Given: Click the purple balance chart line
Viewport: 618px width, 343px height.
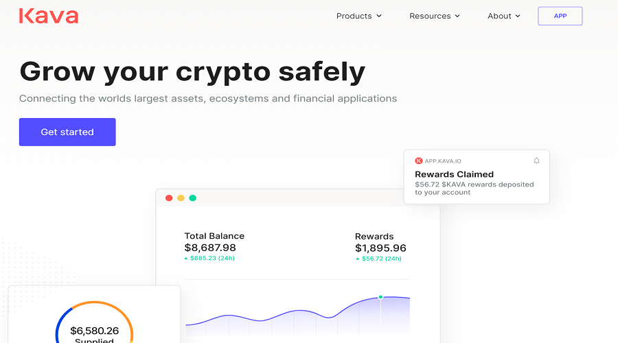Looking at the screenshot, I should click(297, 311).
